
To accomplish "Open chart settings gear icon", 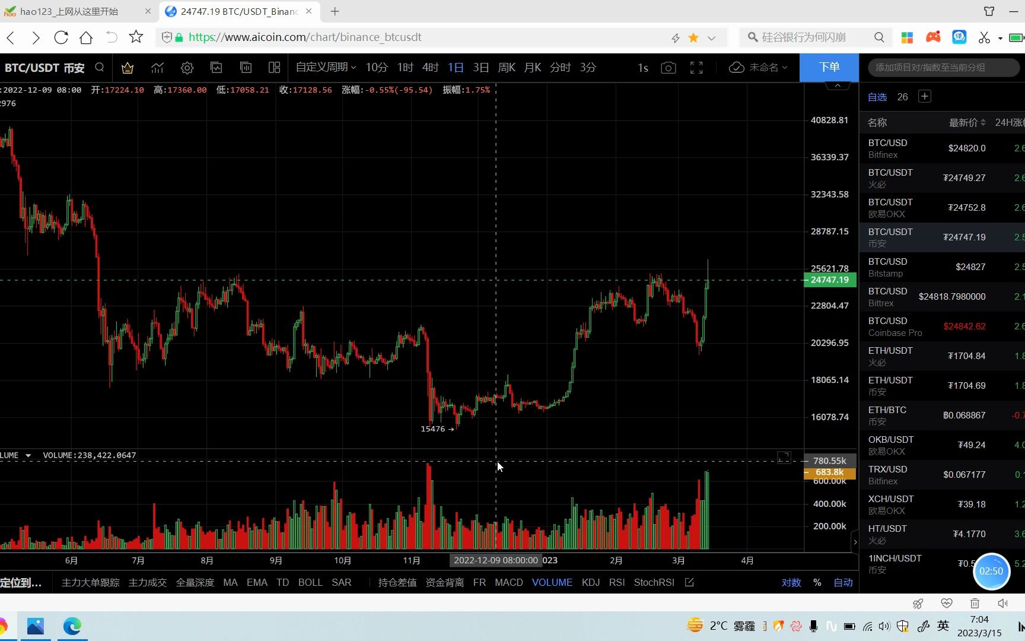I will click(x=187, y=68).
